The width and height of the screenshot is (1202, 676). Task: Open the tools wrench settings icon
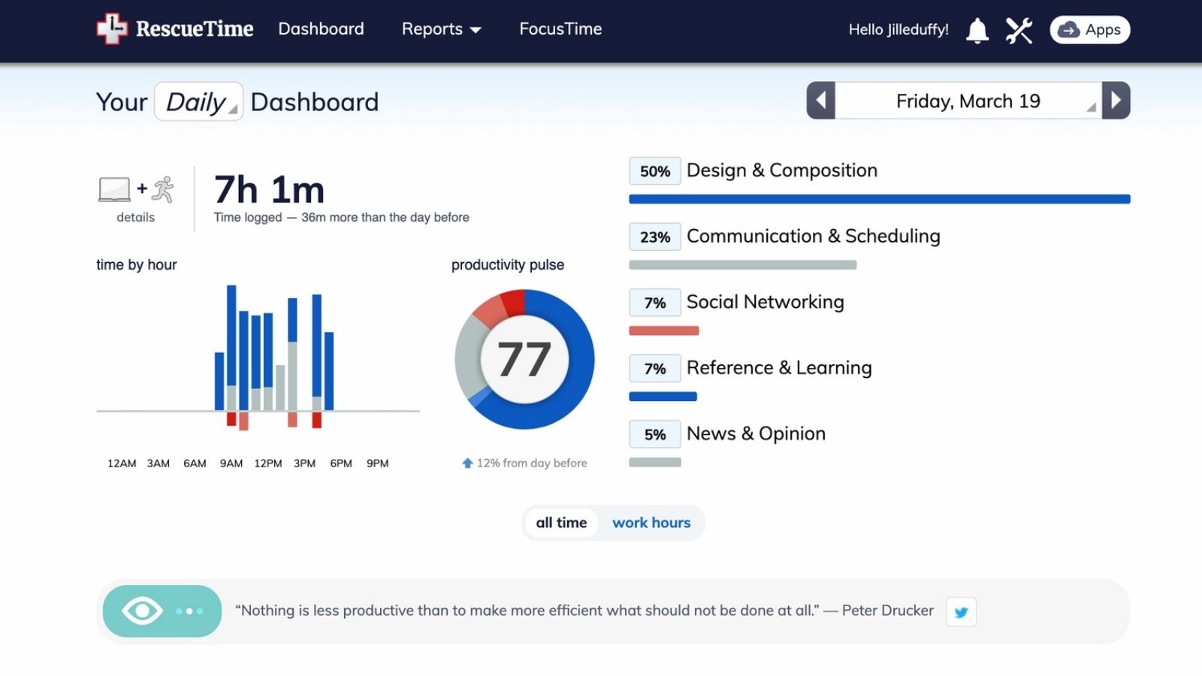click(x=1019, y=30)
